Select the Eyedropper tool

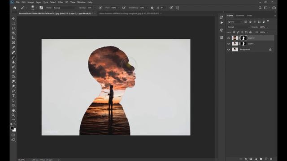point(13,47)
